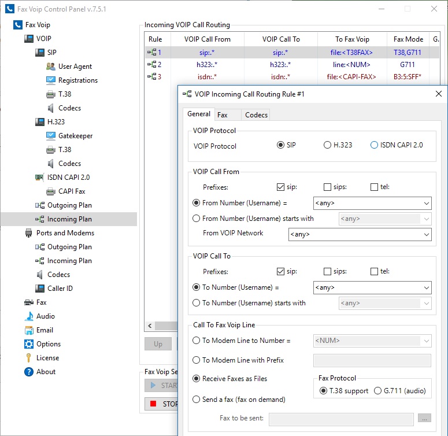
Task: Click the Fax Voip root phone icon
Action: pos(18,25)
